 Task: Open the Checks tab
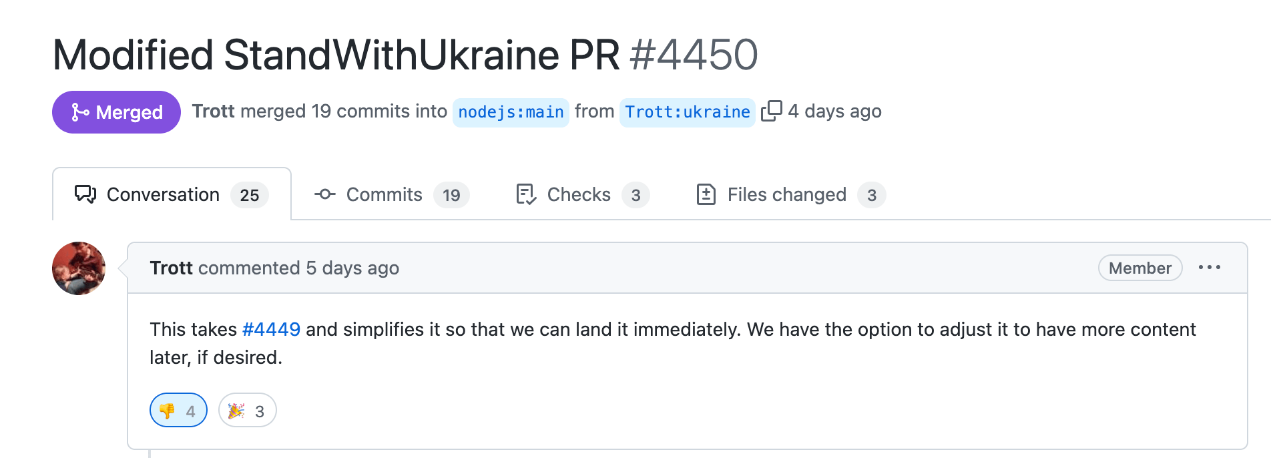pos(583,194)
